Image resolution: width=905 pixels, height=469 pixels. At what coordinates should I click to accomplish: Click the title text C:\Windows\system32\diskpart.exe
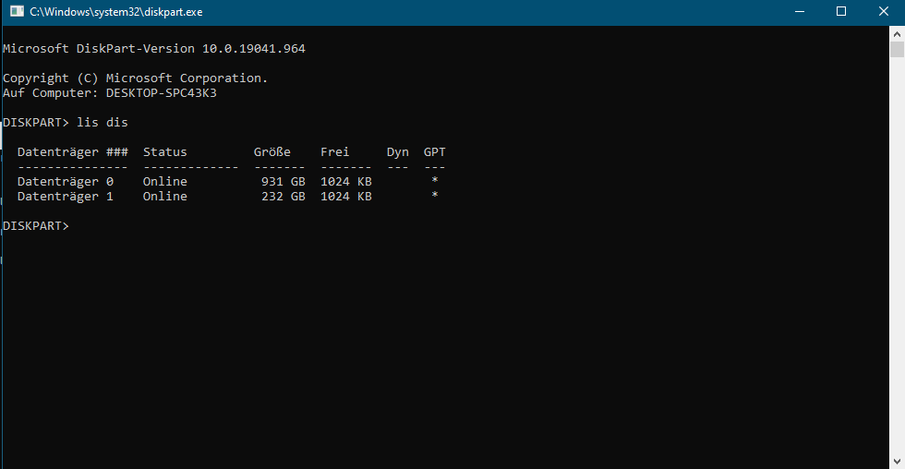click(x=116, y=12)
